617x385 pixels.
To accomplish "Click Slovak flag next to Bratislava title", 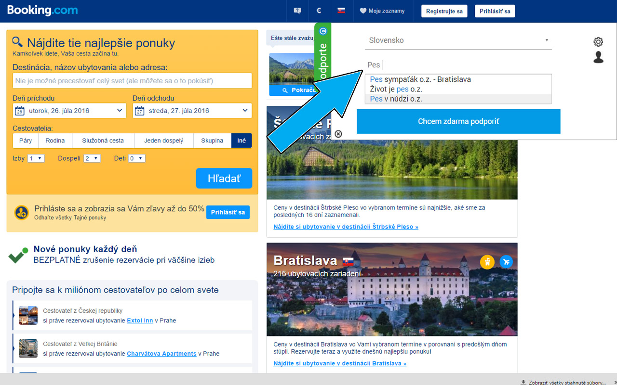I will click(348, 262).
